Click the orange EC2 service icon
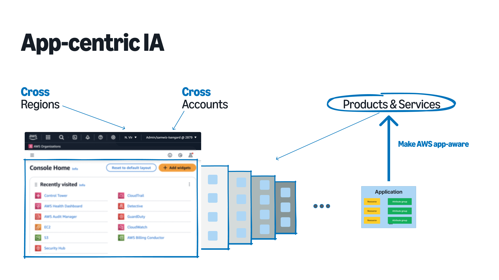This screenshot has width=499, height=280. click(38, 227)
